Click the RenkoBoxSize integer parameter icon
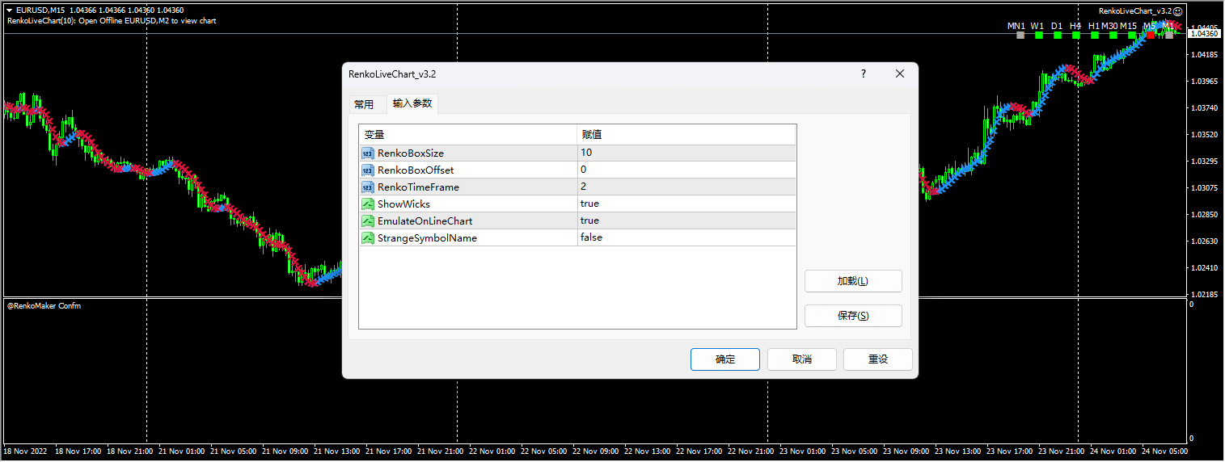The image size is (1225, 462). [368, 153]
